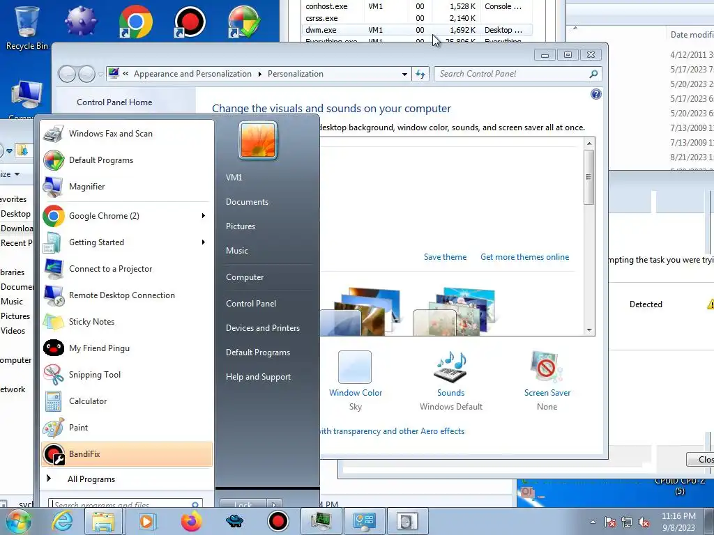Click Get more themes online link

click(x=524, y=257)
